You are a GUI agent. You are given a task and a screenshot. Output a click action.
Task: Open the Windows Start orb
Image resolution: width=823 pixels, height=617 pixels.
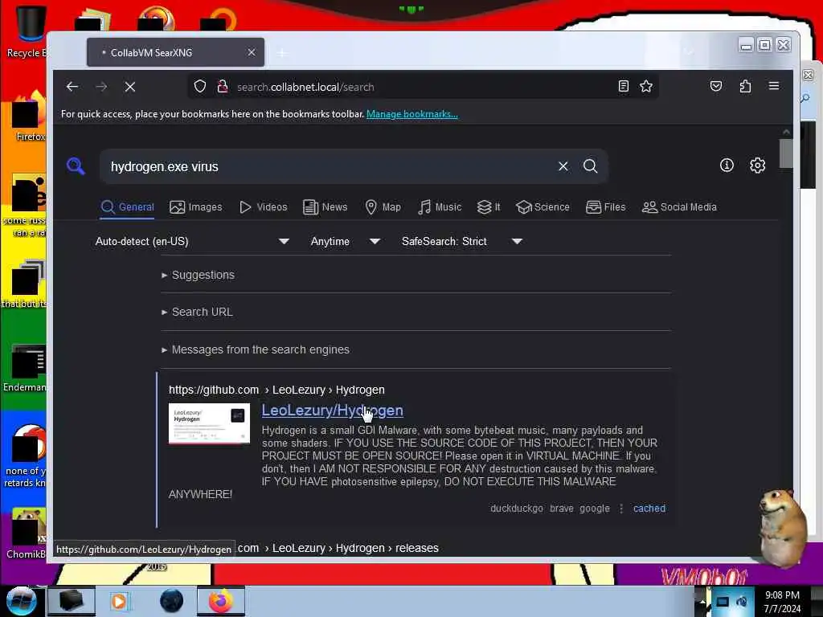tap(21, 601)
